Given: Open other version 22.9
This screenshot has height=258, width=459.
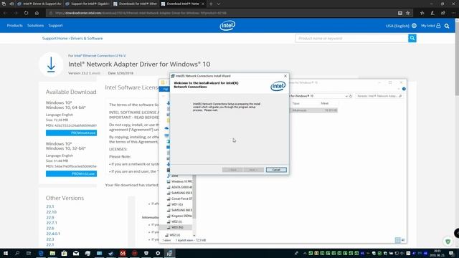Looking at the screenshot, I should click(x=50, y=218).
